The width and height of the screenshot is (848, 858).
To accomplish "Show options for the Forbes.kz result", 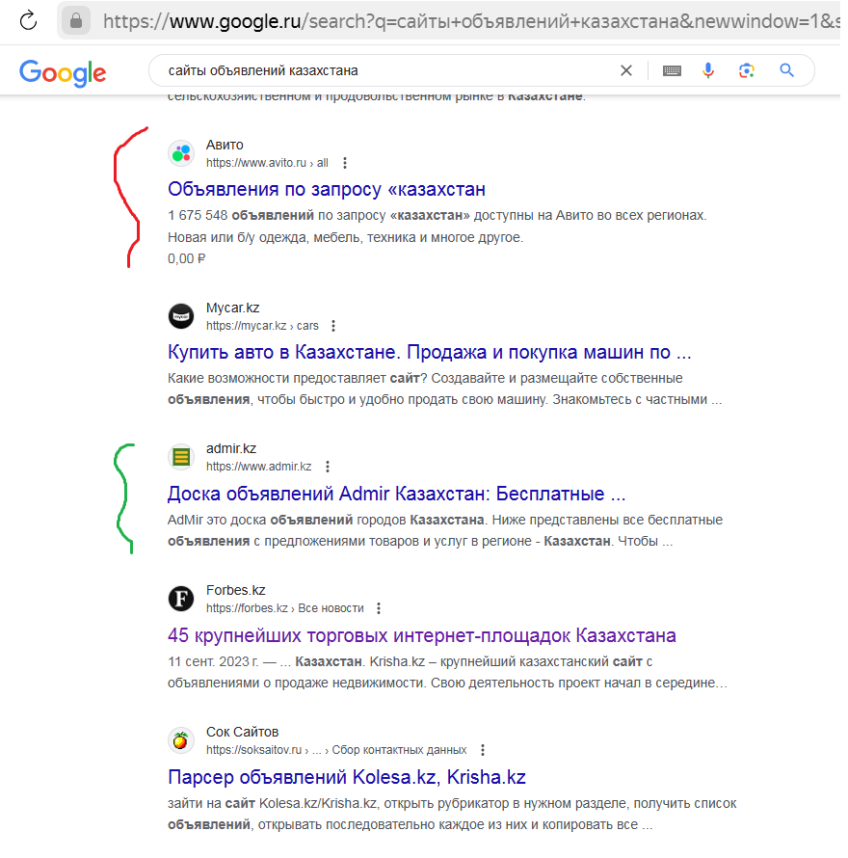I will click(379, 608).
